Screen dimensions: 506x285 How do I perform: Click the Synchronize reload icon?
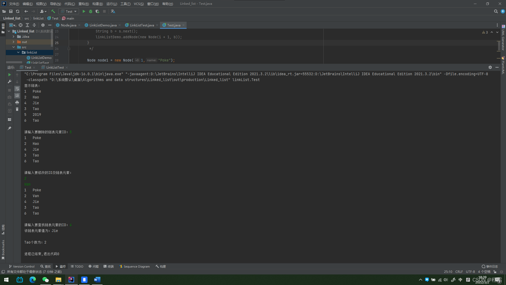click(18, 11)
